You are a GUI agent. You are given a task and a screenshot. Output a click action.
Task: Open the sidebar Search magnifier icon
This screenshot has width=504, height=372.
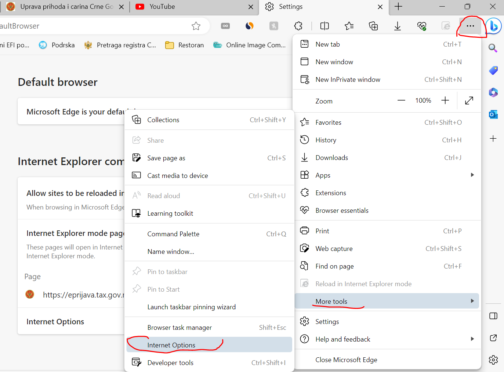coord(493,48)
